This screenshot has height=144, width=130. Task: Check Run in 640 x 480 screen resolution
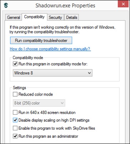point(15,112)
